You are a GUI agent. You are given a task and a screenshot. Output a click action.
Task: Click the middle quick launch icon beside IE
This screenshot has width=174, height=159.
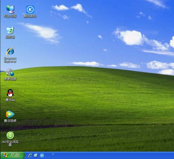coord(36,155)
